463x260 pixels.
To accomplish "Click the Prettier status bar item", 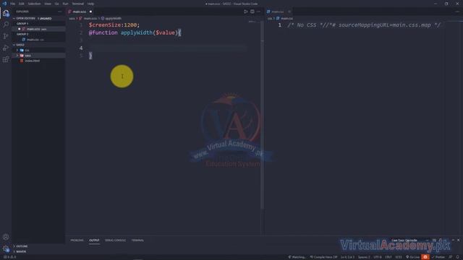I will [x=438, y=257].
